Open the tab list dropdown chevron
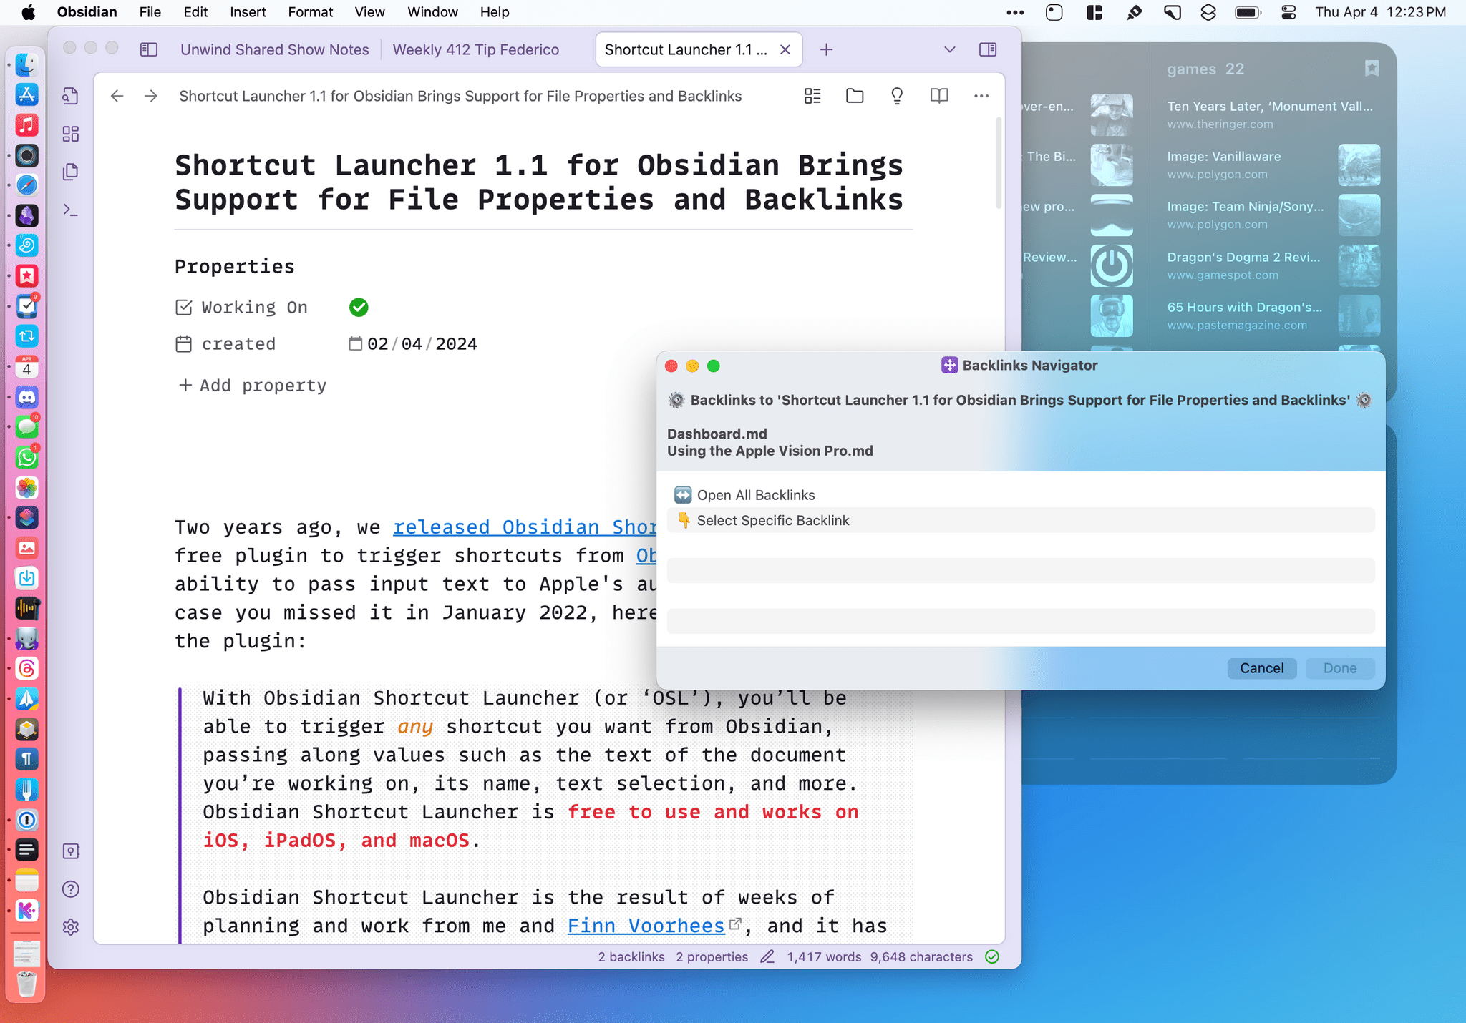This screenshot has width=1466, height=1023. 949,49
